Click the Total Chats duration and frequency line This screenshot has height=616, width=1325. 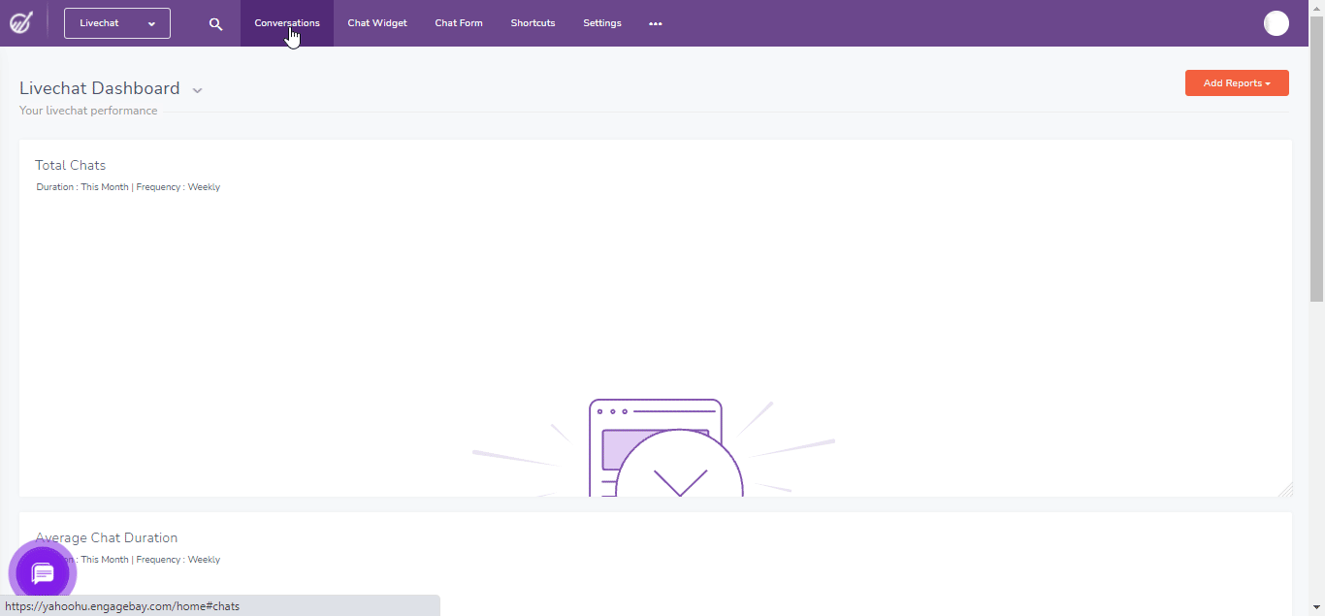coord(128,187)
